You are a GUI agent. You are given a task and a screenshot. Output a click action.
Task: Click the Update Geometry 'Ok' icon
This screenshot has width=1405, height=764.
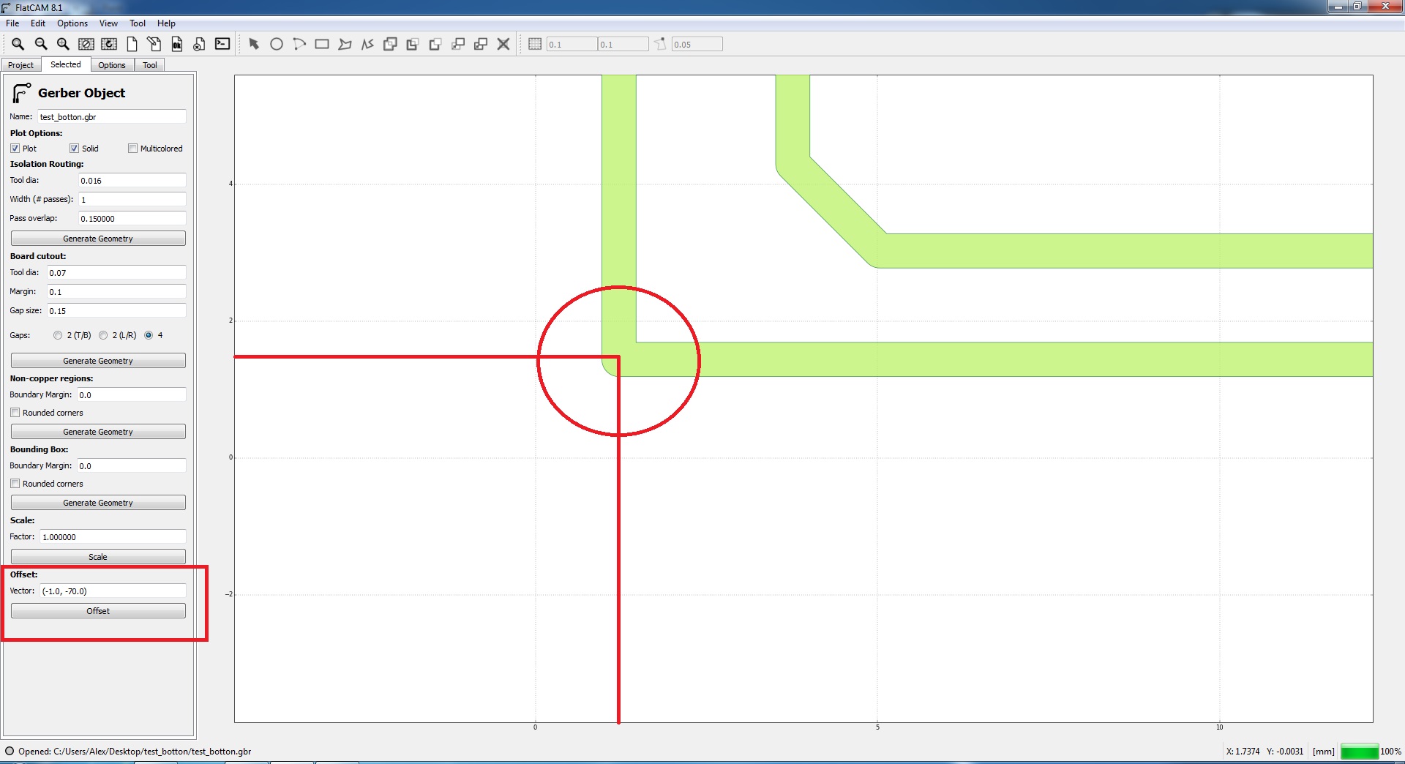coord(176,44)
